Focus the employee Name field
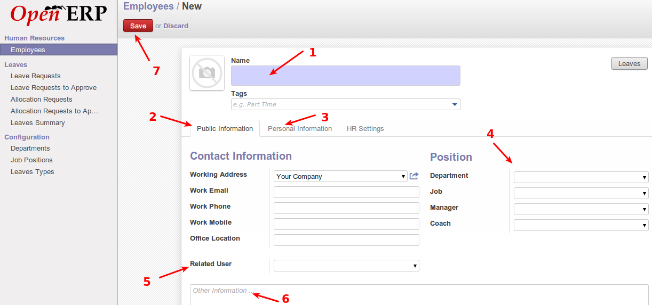652x305 pixels. coord(345,76)
